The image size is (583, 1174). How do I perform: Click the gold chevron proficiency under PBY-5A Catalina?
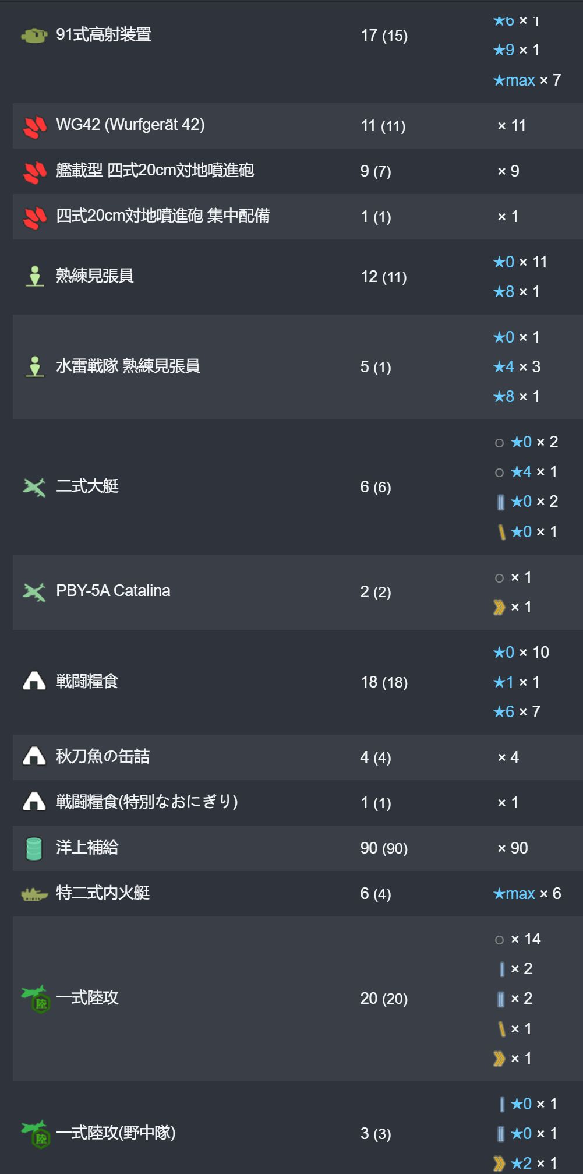point(499,608)
